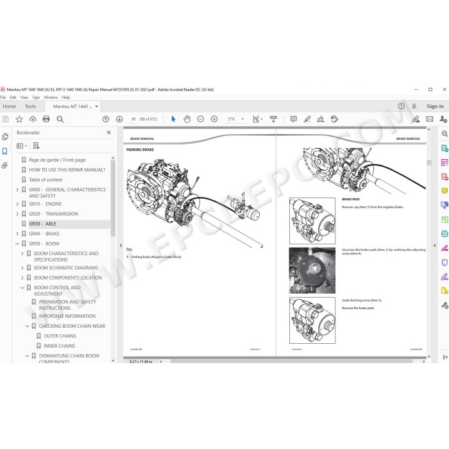Image resolution: width=449 pixels, height=449 pixels.
Task: Activate the Hand pan tool
Action: (x=187, y=119)
